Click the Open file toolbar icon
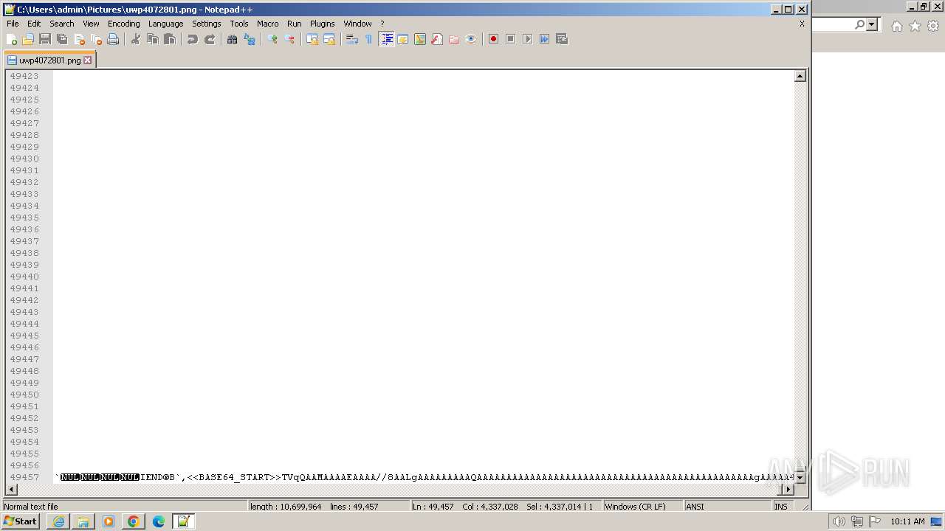This screenshot has height=531, width=945. [x=28, y=39]
